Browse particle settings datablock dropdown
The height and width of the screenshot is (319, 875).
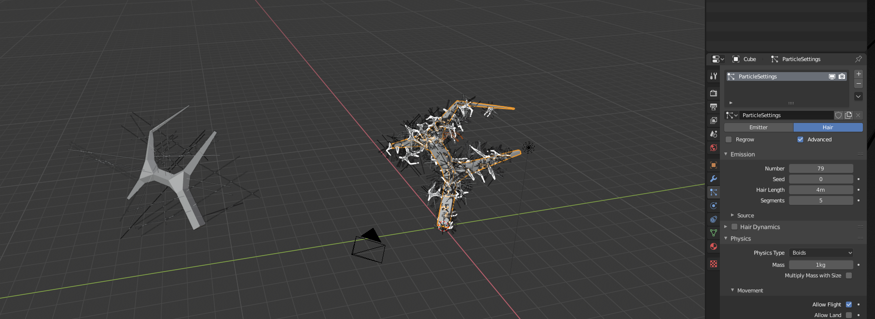(x=732, y=115)
